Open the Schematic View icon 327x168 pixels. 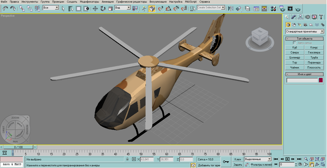[264, 8]
